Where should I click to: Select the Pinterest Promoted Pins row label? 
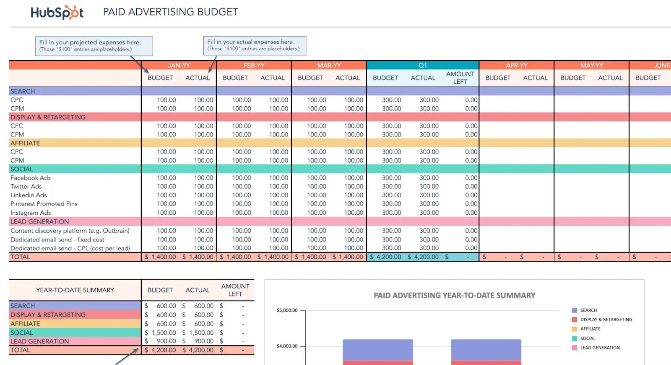coord(44,204)
